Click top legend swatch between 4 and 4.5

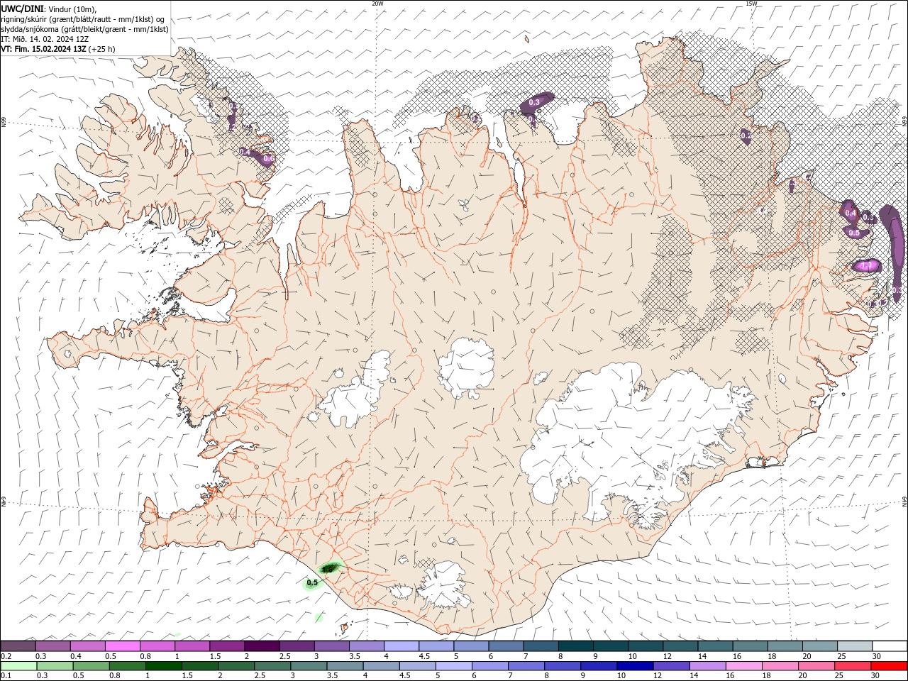point(401,646)
